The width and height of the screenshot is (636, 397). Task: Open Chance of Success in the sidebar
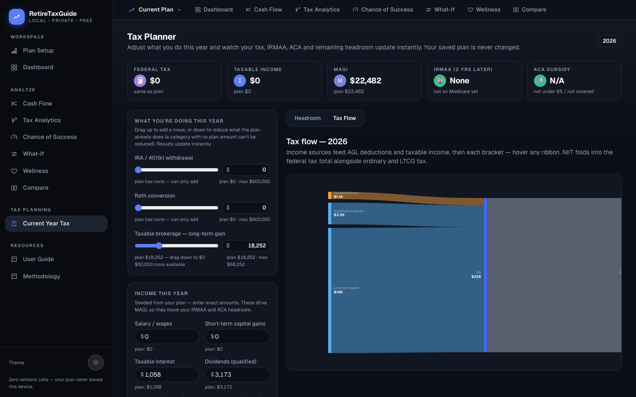[x=56, y=137]
